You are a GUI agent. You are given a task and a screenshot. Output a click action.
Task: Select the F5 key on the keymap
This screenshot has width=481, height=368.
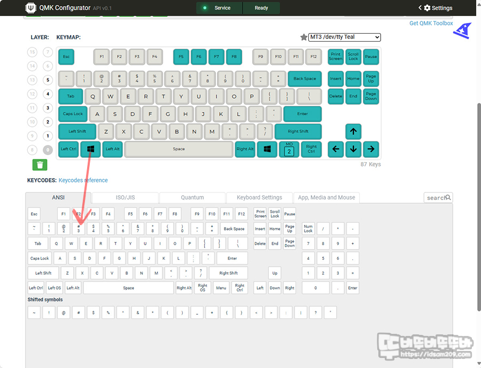(181, 57)
